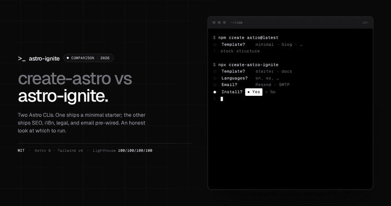Click the 'Tailwind v4' footer label
391x206 pixels.
pyautogui.click(x=70, y=150)
